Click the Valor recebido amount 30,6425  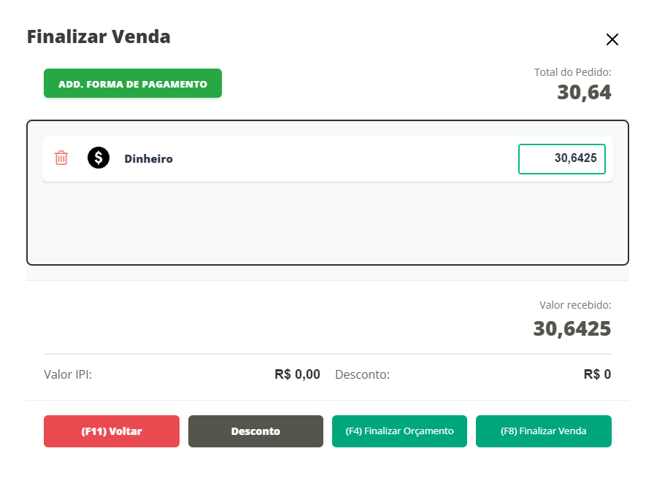[x=572, y=328]
